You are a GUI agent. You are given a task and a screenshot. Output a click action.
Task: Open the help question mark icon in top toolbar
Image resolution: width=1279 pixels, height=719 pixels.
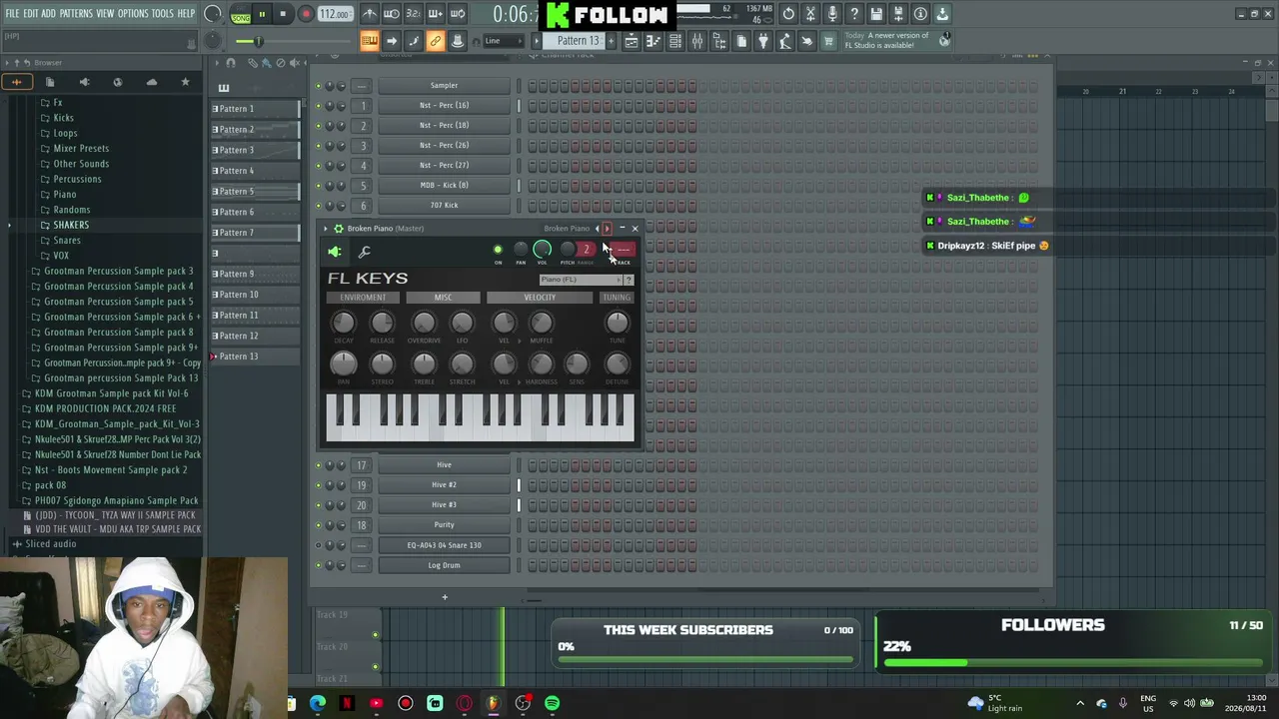coord(854,14)
